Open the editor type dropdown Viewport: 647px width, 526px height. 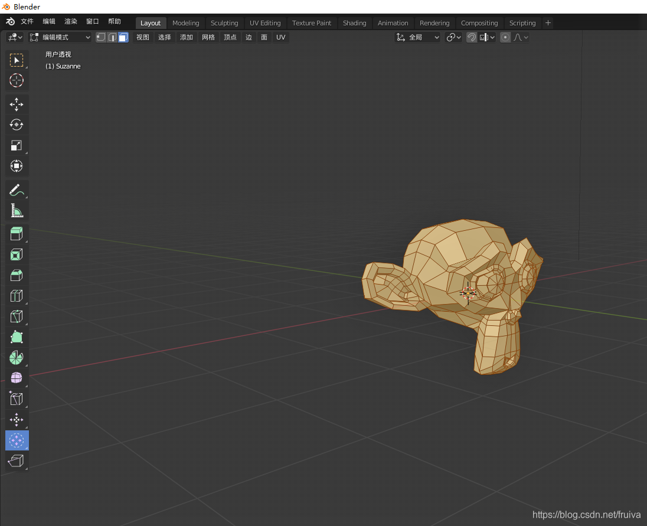point(14,37)
